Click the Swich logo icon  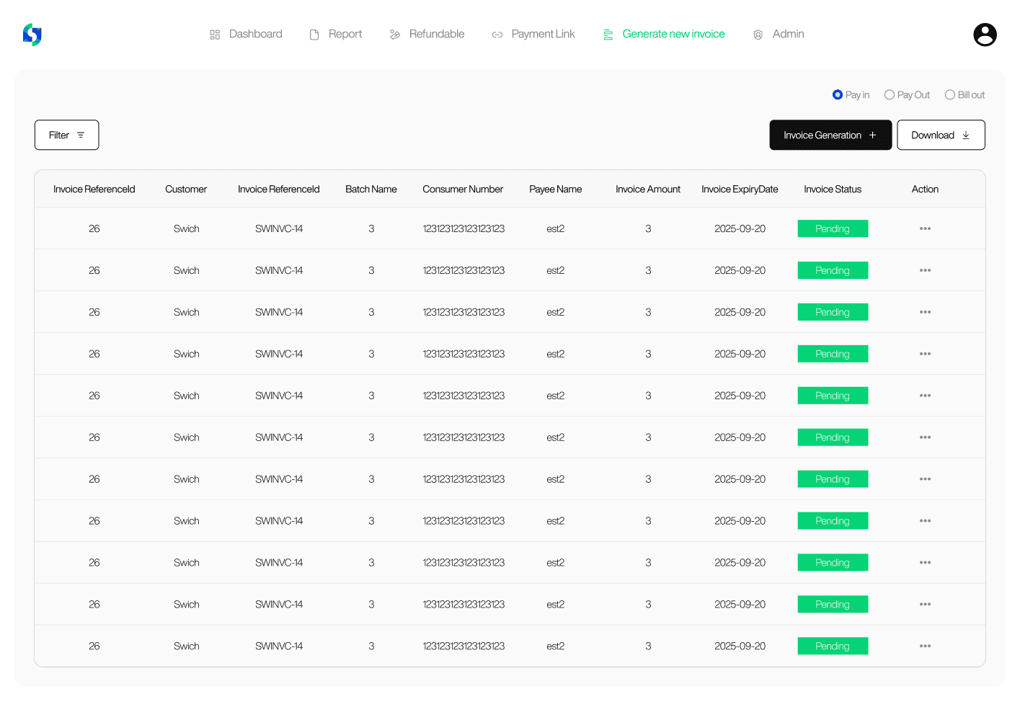[32, 34]
